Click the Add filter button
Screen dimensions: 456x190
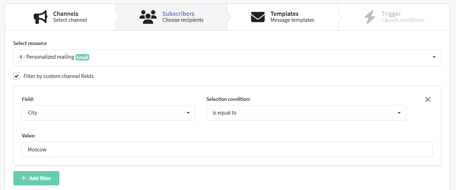(36, 178)
